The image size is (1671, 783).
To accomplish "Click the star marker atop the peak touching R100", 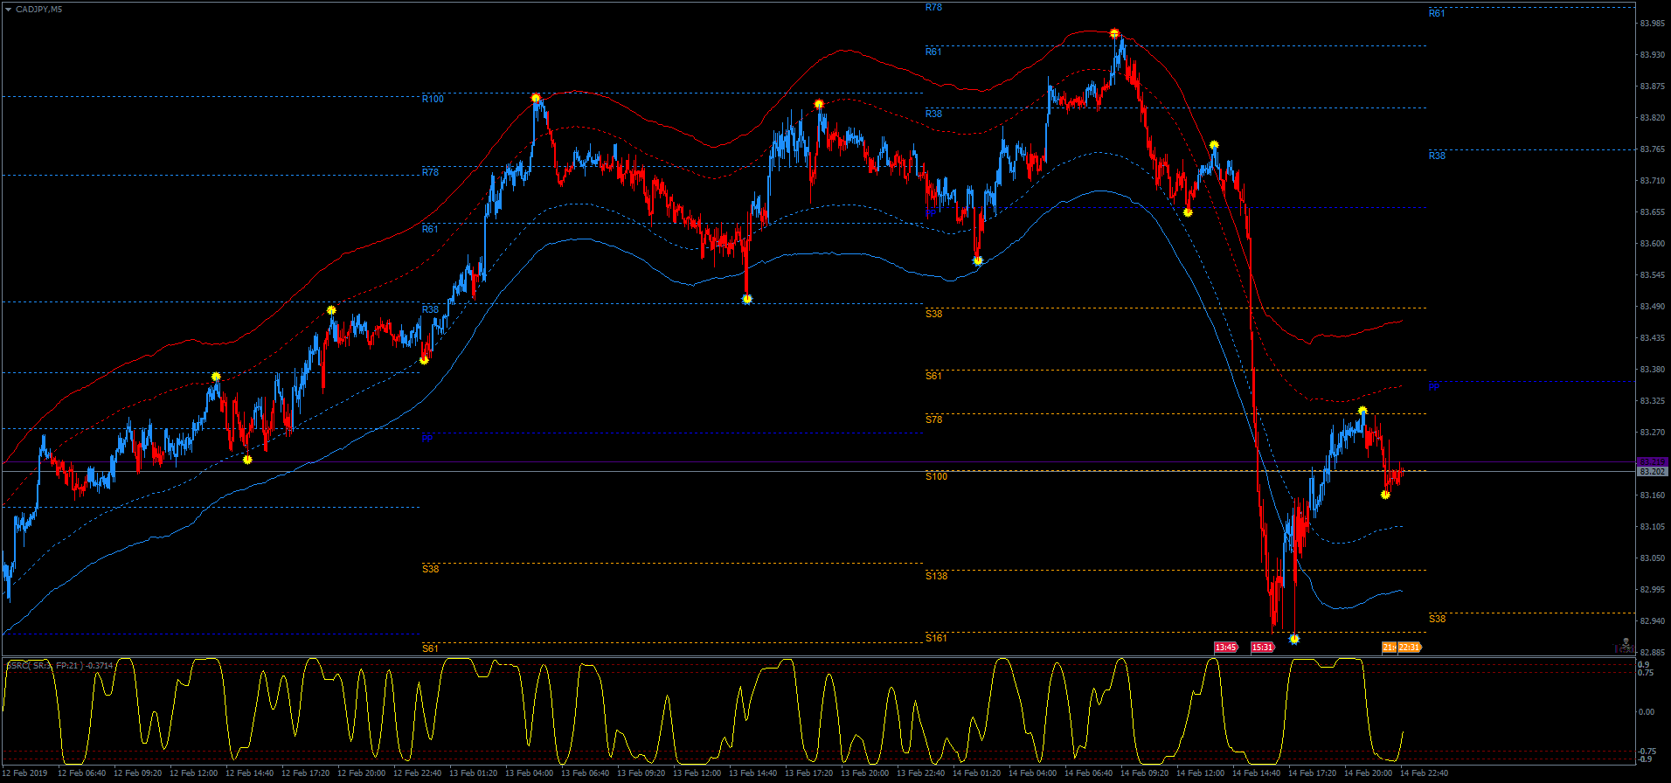I will pyautogui.click(x=536, y=99).
